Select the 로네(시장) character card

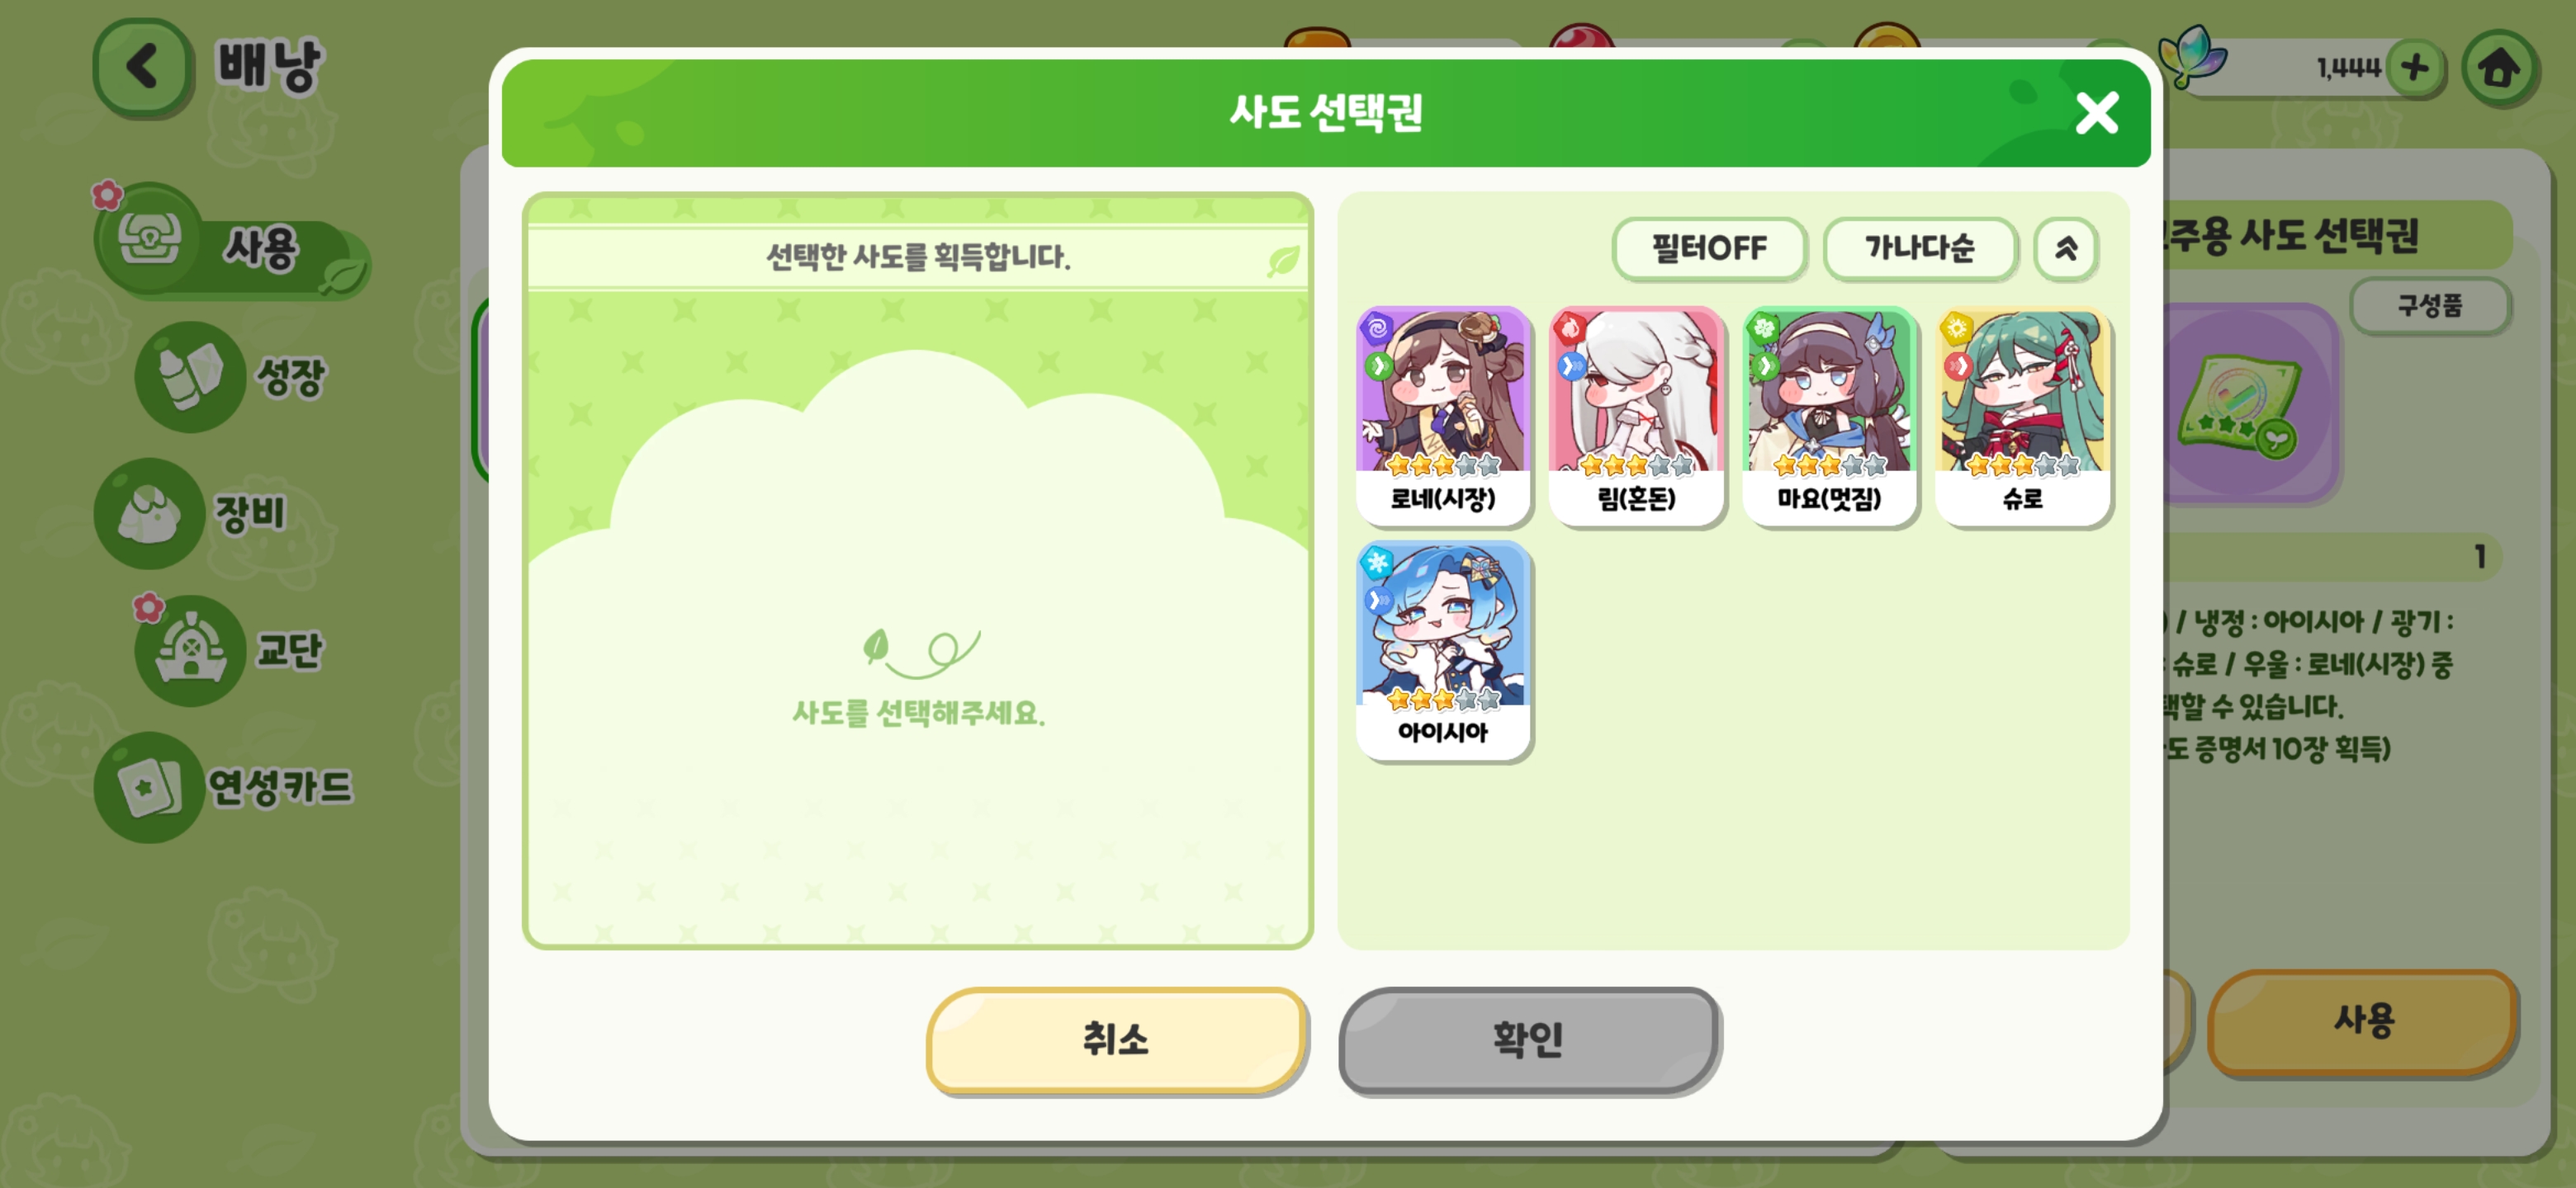tap(1442, 415)
